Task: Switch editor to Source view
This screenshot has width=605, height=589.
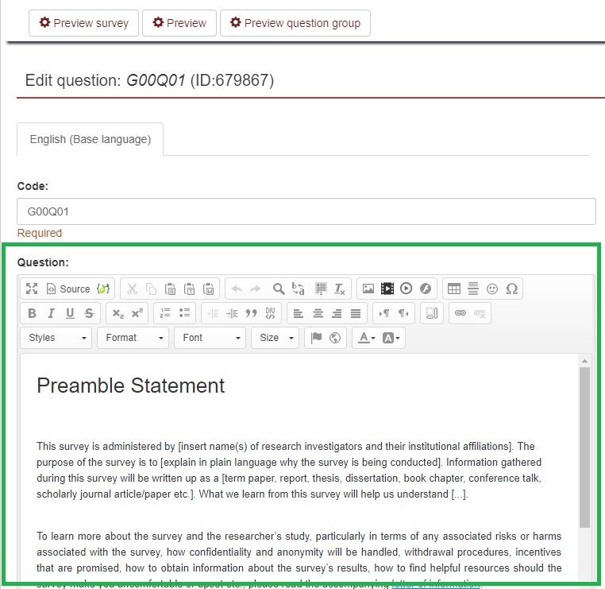Action: pyautogui.click(x=68, y=289)
